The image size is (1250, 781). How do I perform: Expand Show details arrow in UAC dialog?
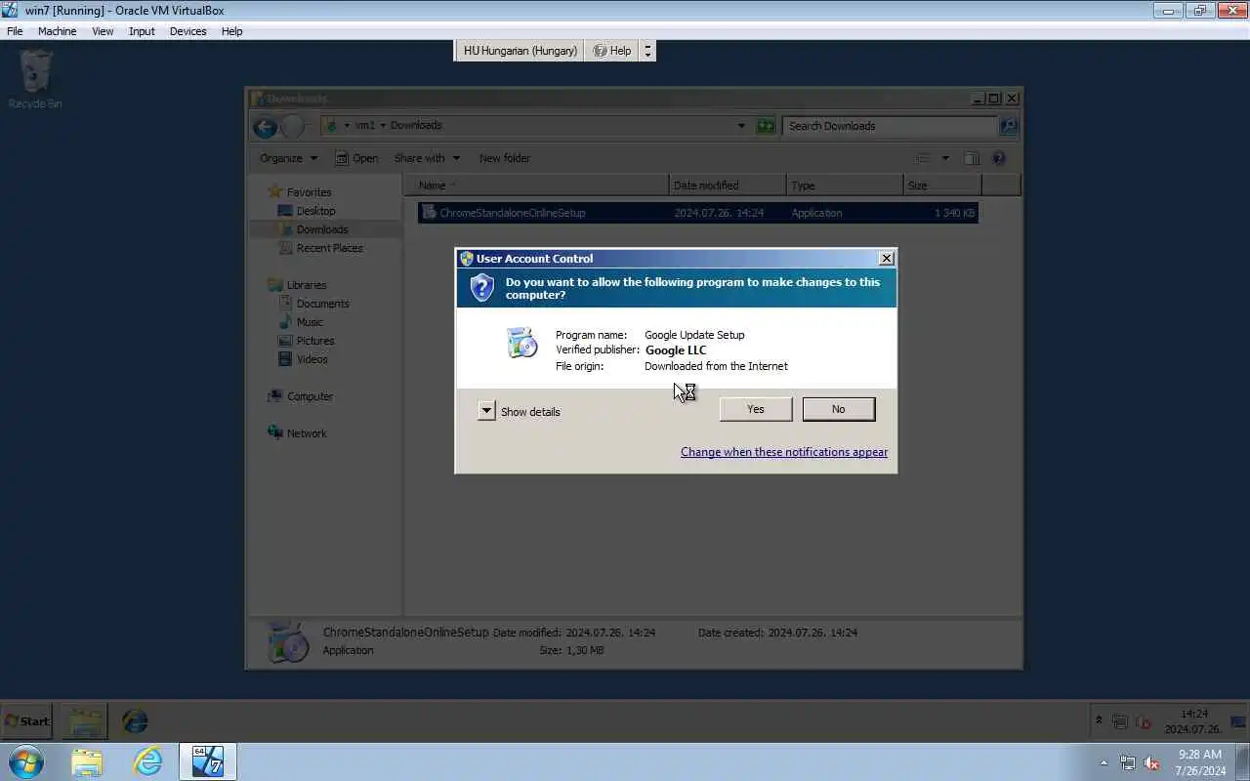[x=486, y=411]
